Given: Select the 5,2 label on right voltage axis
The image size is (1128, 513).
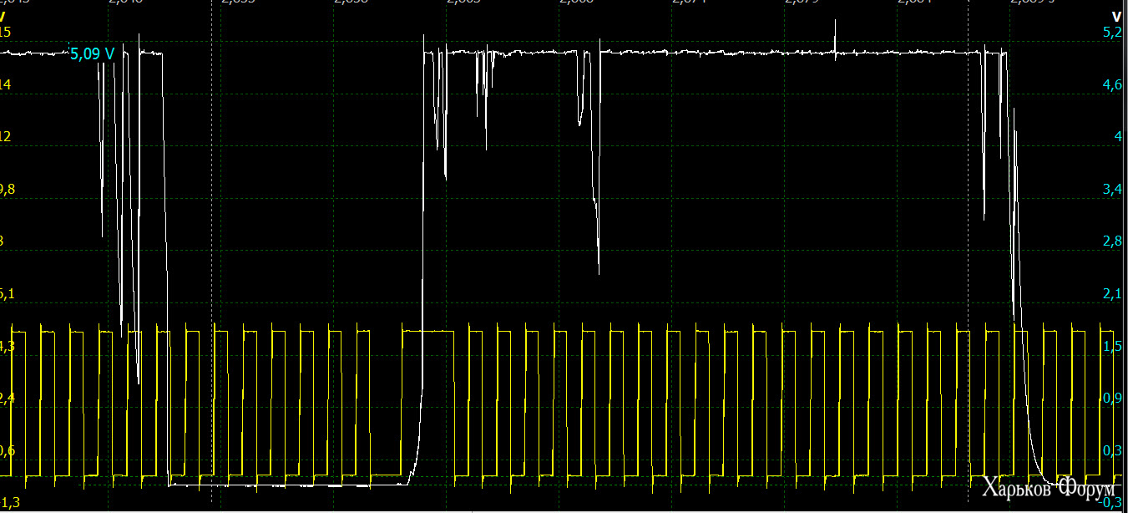Looking at the screenshot, I should [1112, 33].
